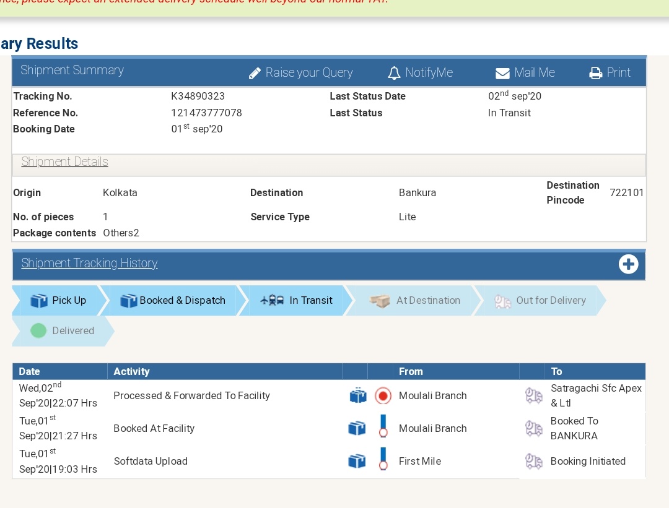The height and width of the screenshot is (508, 669).
Task: Select the Delivered stage
Action: click(x=63, y=330)
